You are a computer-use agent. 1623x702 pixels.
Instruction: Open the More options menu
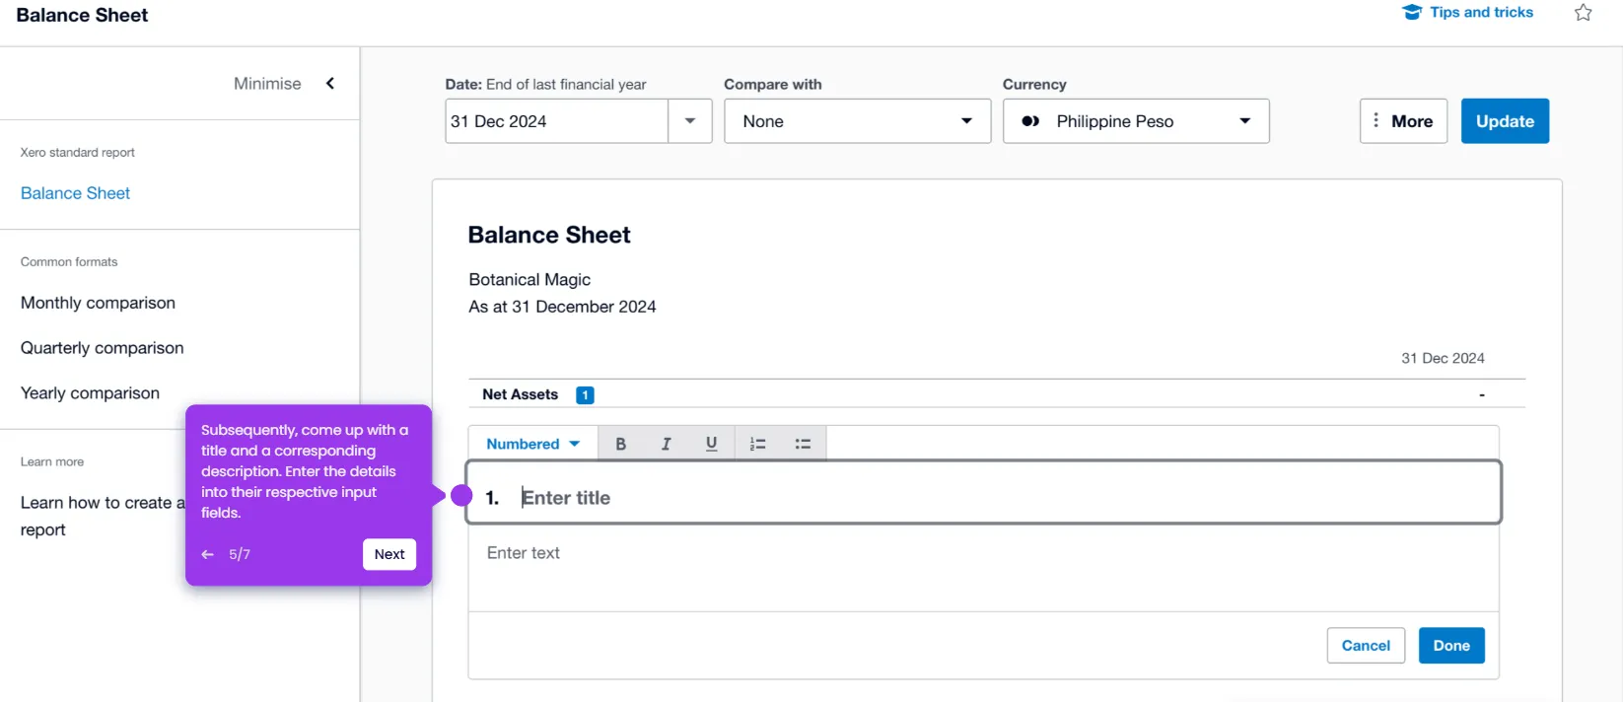(1403, 121)
